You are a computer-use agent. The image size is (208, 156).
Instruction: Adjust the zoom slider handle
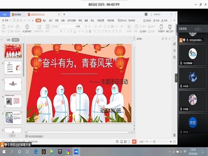coord(154,142)
